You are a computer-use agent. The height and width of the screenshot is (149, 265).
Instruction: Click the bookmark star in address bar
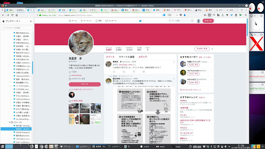[x=185, y=15]
